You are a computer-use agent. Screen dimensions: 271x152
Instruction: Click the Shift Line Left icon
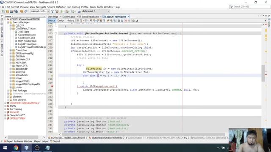[x=119, y=21]
